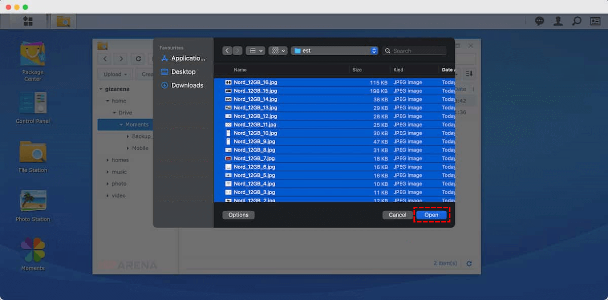Open the Upload dropdown in File Station
The width and height of the screenshot is (608, 300).
115,74
